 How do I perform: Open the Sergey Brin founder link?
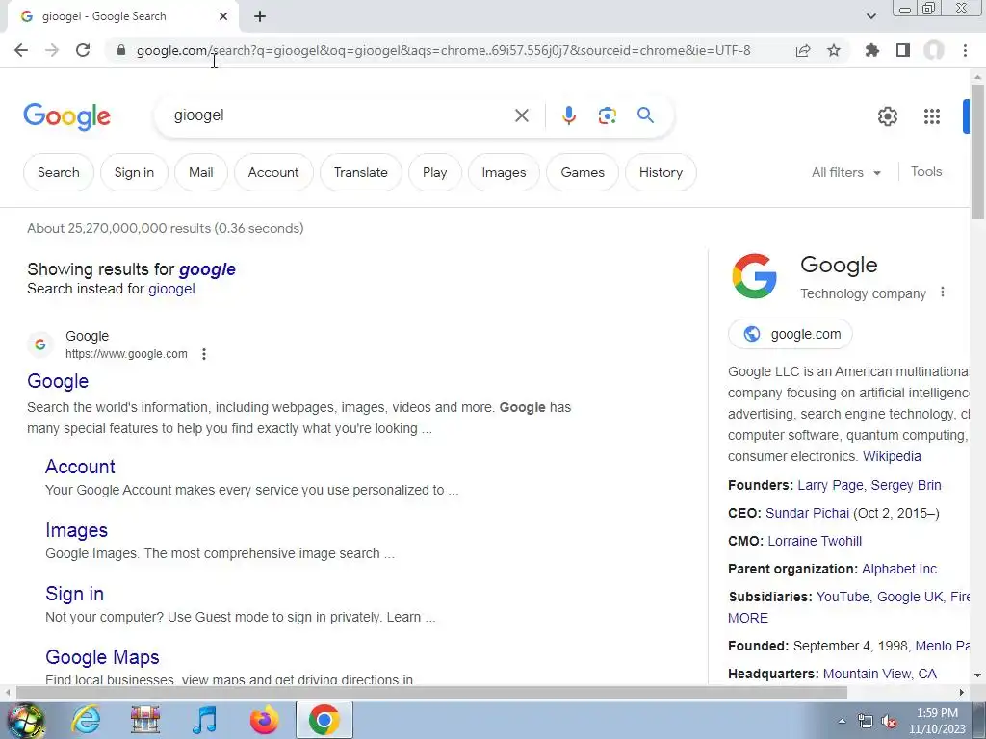point(905,485)
